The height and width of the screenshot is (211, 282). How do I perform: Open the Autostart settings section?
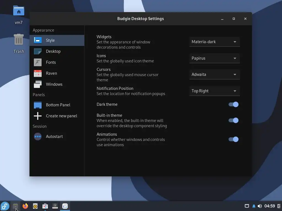pyautogui.click(x=57, y=137)
